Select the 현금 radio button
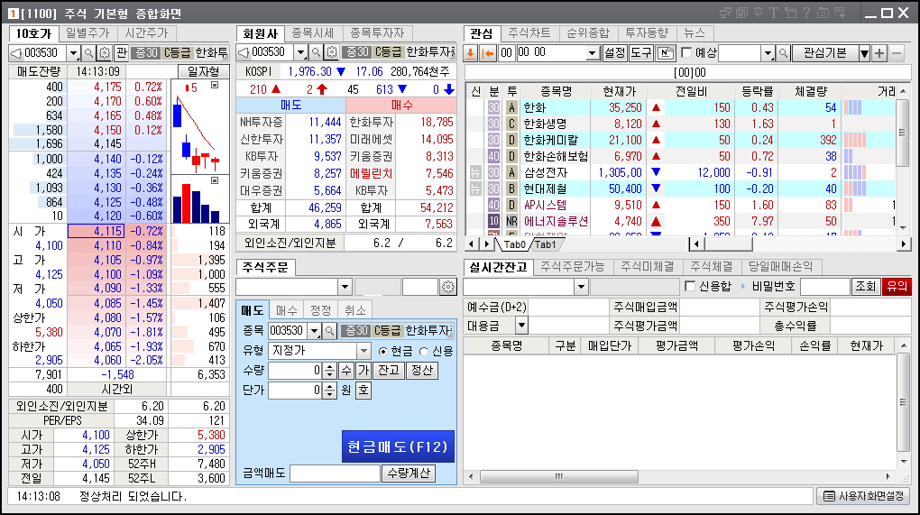This screenshot has height=515, width=920. point(383,352)
